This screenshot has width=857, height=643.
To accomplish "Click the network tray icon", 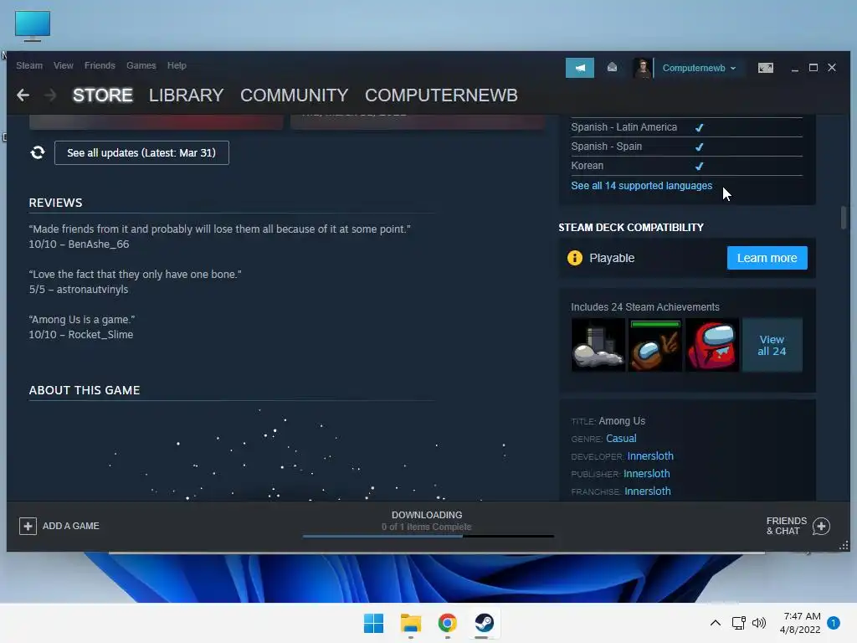I will (738, 623).
